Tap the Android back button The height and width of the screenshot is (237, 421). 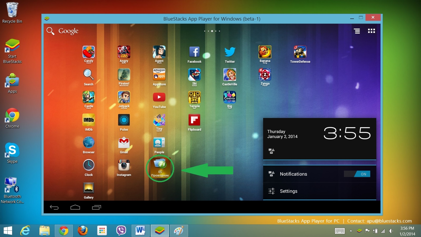[x=54, y=207]
